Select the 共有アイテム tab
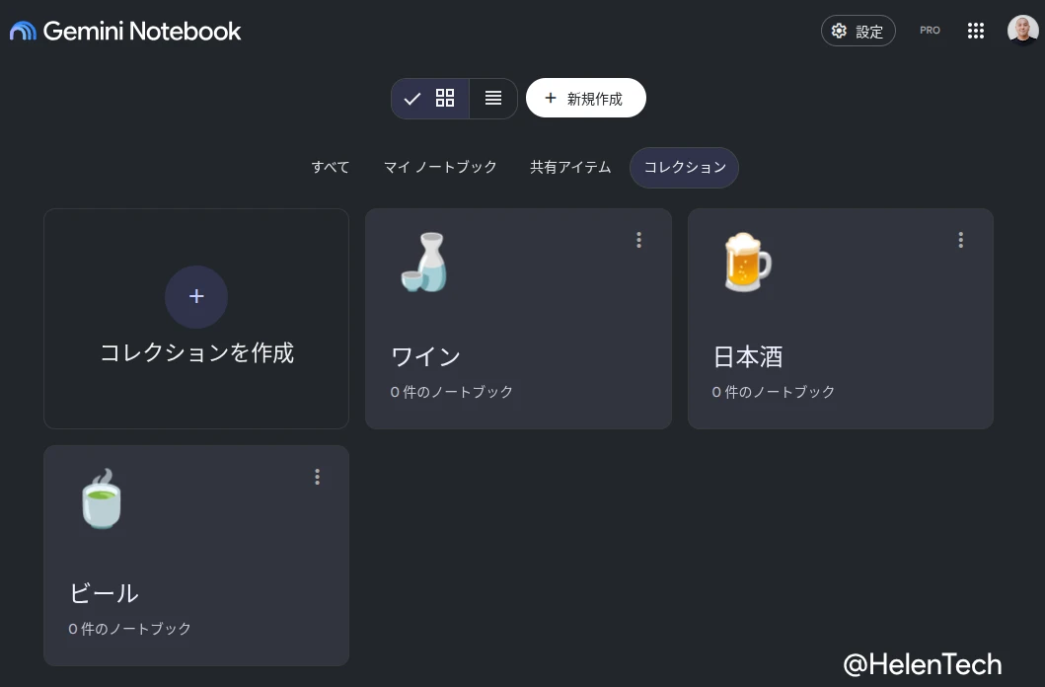Image resolution: width=1045 pixels, height=687 pixels. (570, 167)
